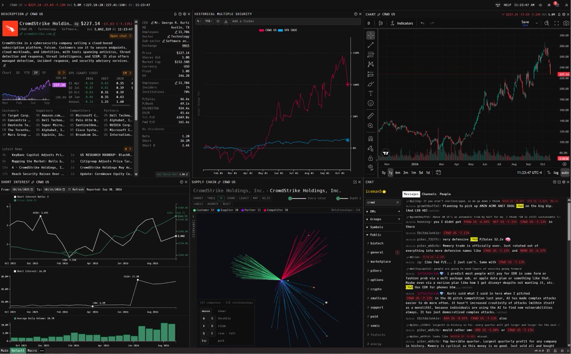The image size is (571, 354).
Task: Enter fullscreen mode on the chart
Action: click(x=556, y=23)
